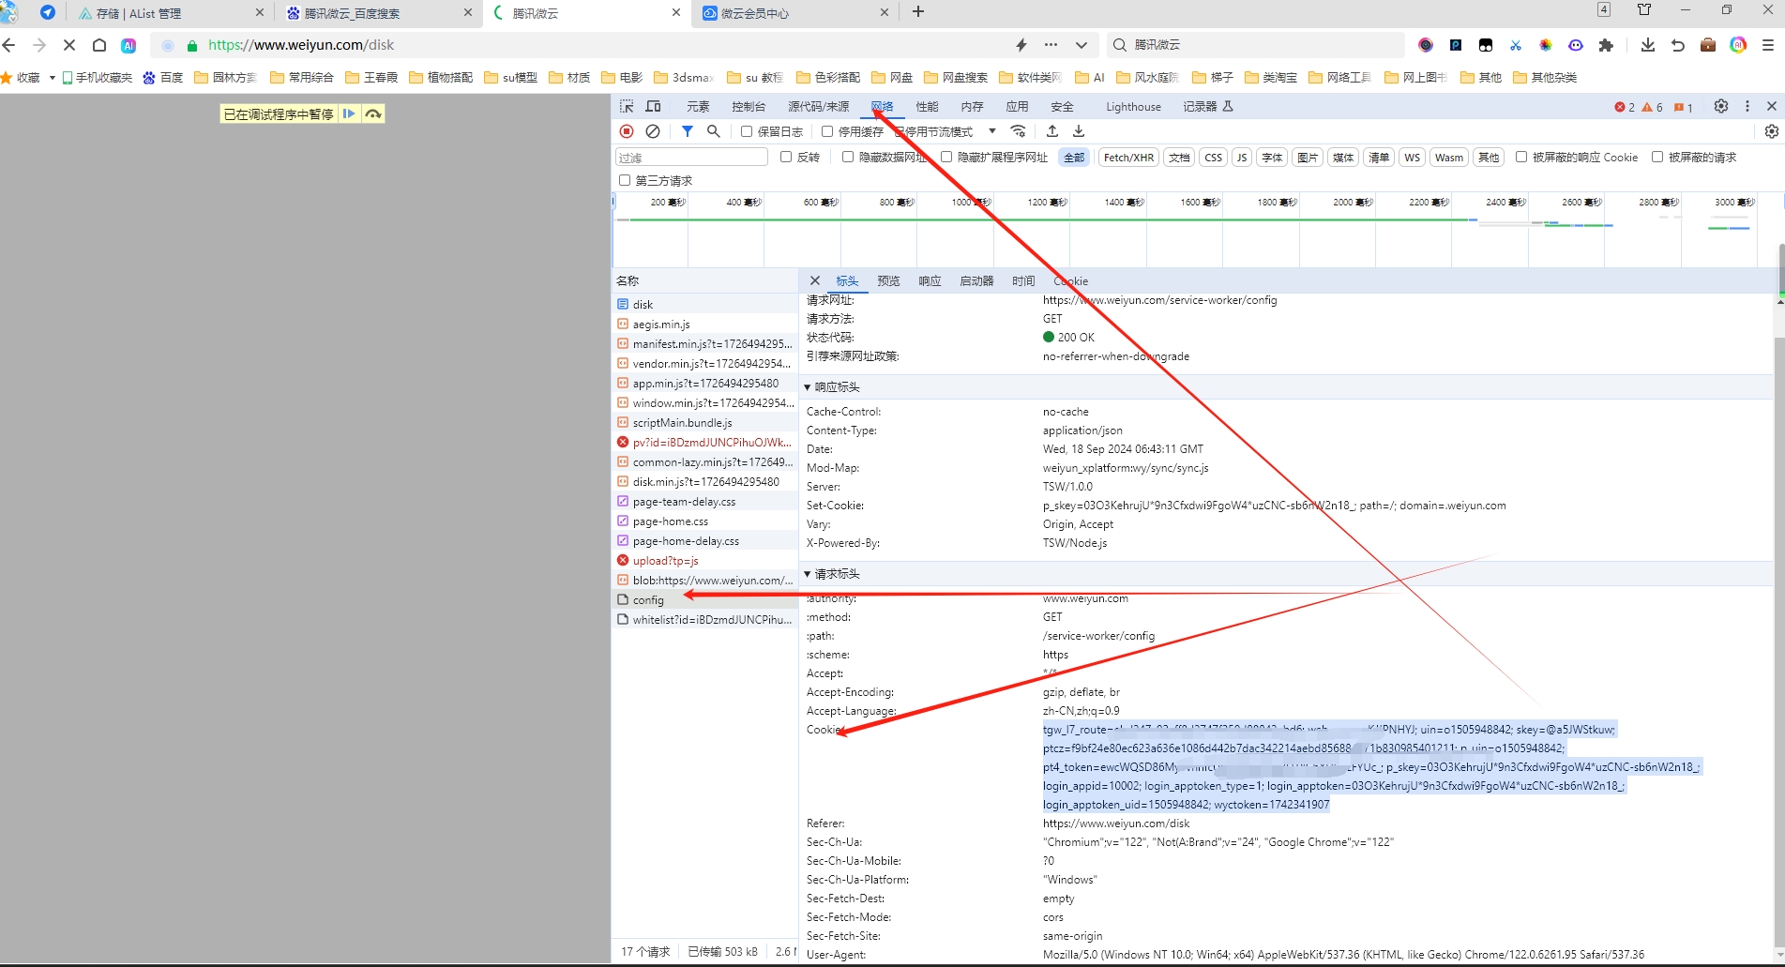Close the DevTools panel

tap(1772, 106)
